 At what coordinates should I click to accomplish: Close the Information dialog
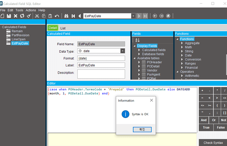click(151, 100)
